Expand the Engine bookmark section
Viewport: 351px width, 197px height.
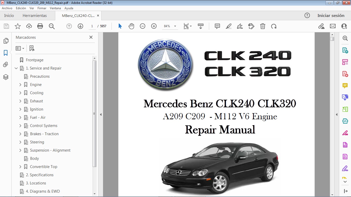click(21, 84)
